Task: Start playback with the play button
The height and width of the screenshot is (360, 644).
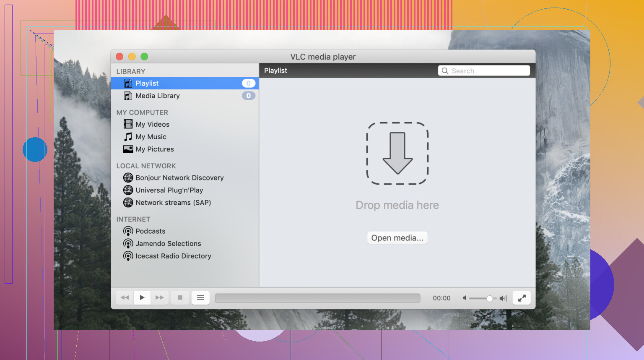Action: pyautogui.click(x=142, y=297)
